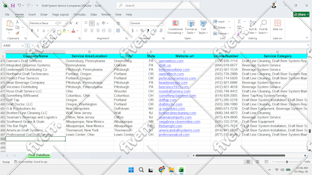Switch to Page Break Preview in status bar
312x175 pixels.
click(x=267, y=162)
